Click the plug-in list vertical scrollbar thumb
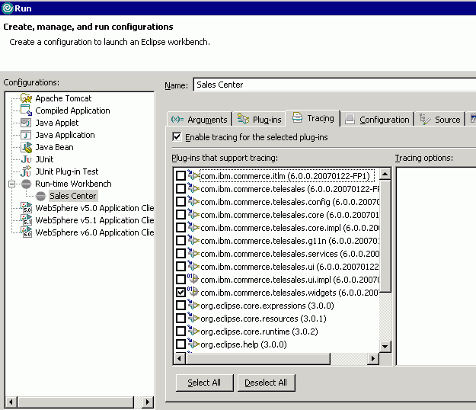Viewport: 476px width, 410px height. (385, 236)
